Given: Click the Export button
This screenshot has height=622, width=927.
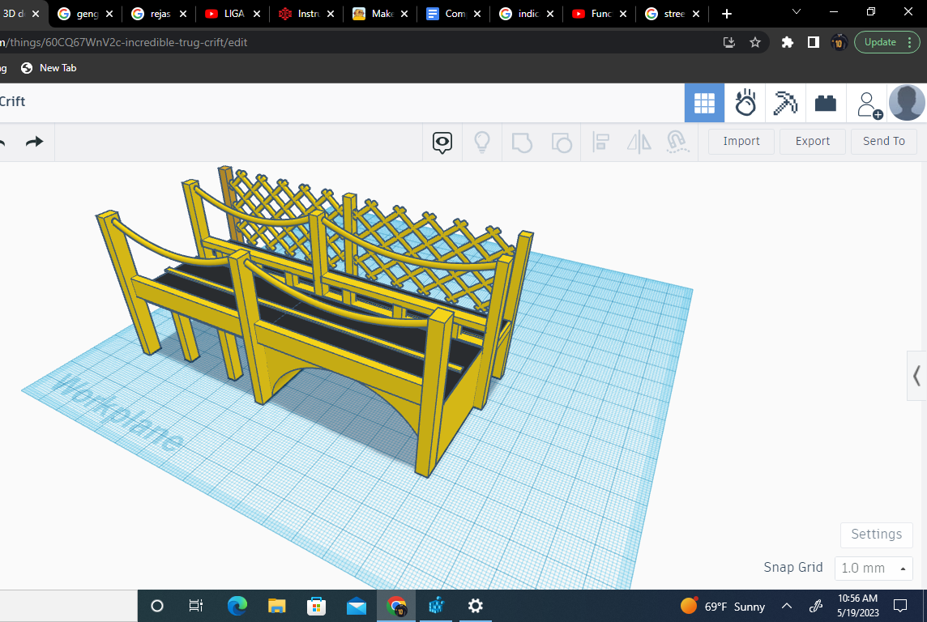Looking at the screenshot, I should (x=812, y=141).
